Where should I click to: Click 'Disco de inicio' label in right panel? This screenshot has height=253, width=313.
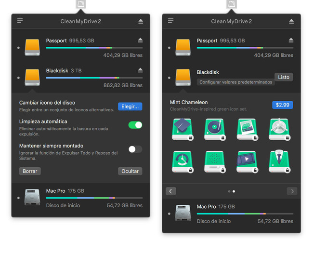214,221
